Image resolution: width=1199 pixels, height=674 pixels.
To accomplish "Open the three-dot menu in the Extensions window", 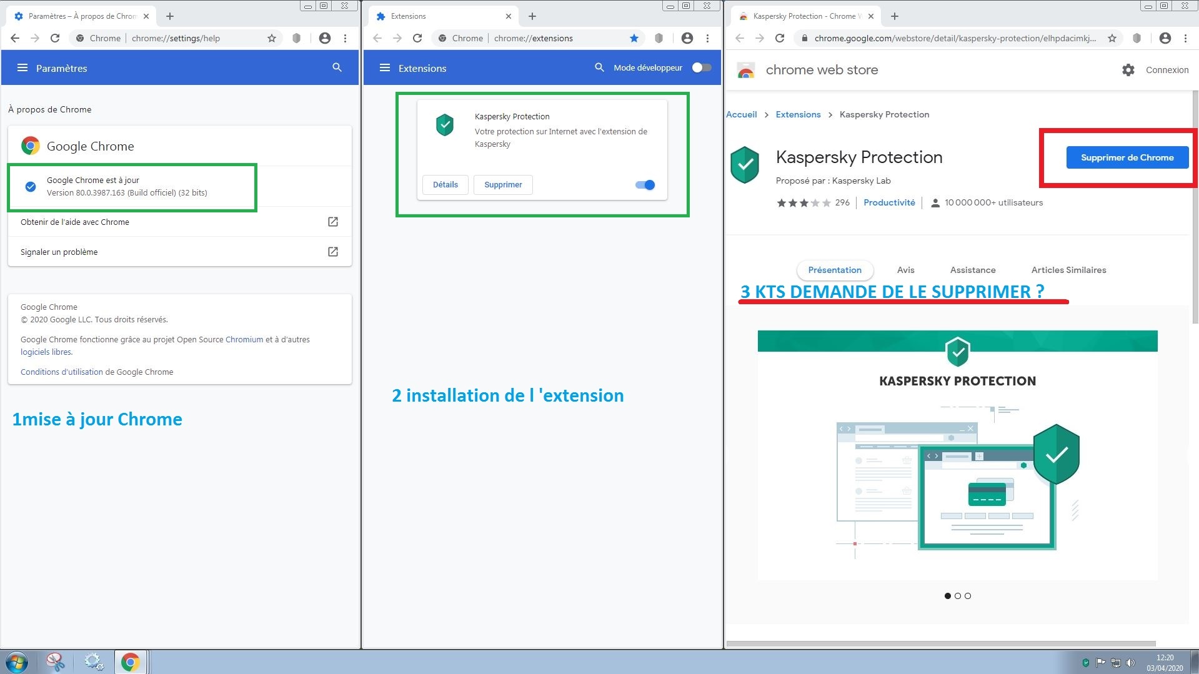I will pyautogui.click(x=707, y=38).
